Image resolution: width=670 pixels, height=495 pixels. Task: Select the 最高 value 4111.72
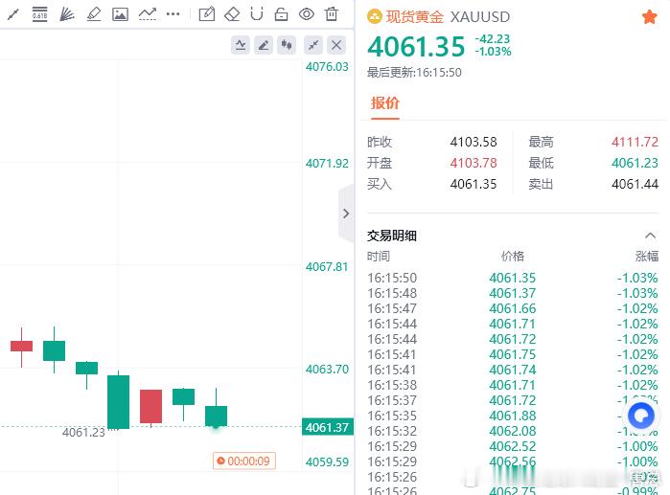[x=635, y=142]
